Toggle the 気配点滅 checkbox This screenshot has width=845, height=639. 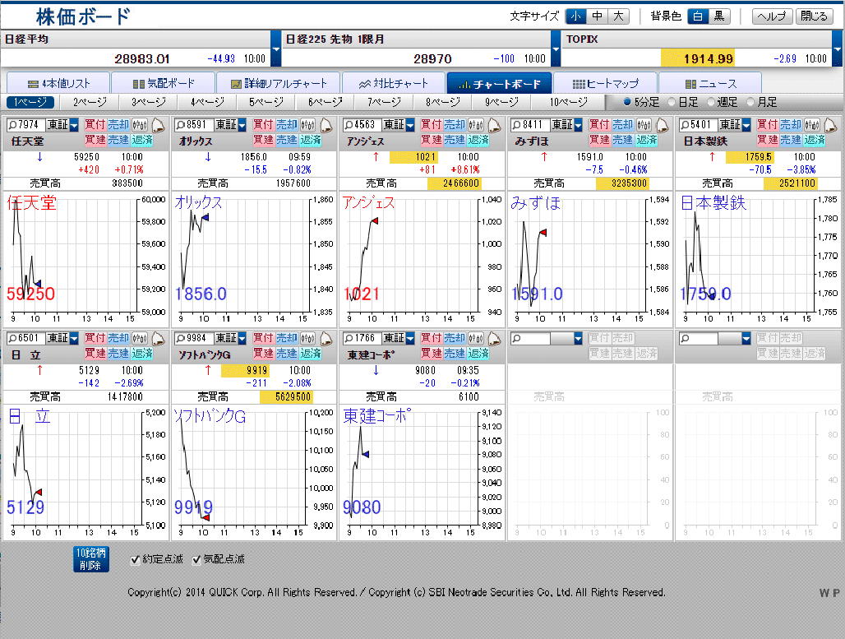coord(196,560)
